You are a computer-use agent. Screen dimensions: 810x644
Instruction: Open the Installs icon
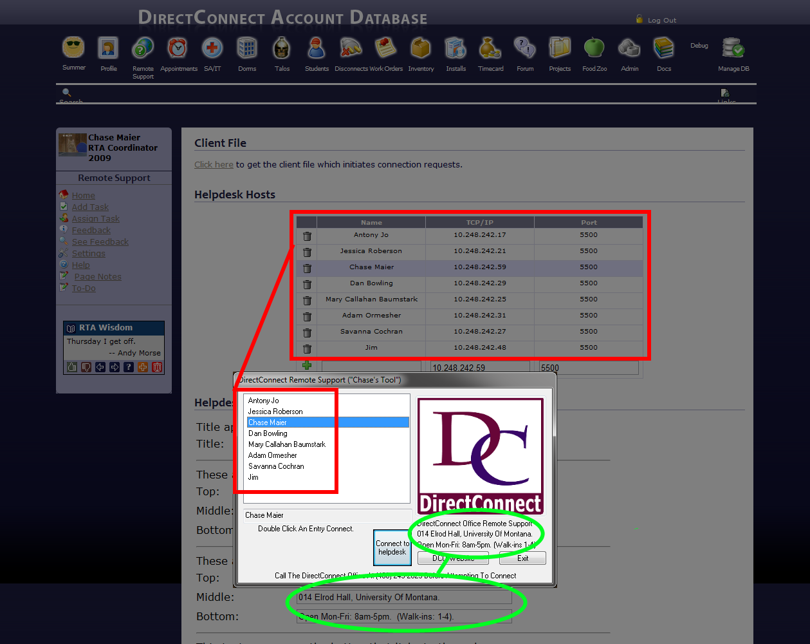pyautogui.click(x=456, y=48)
